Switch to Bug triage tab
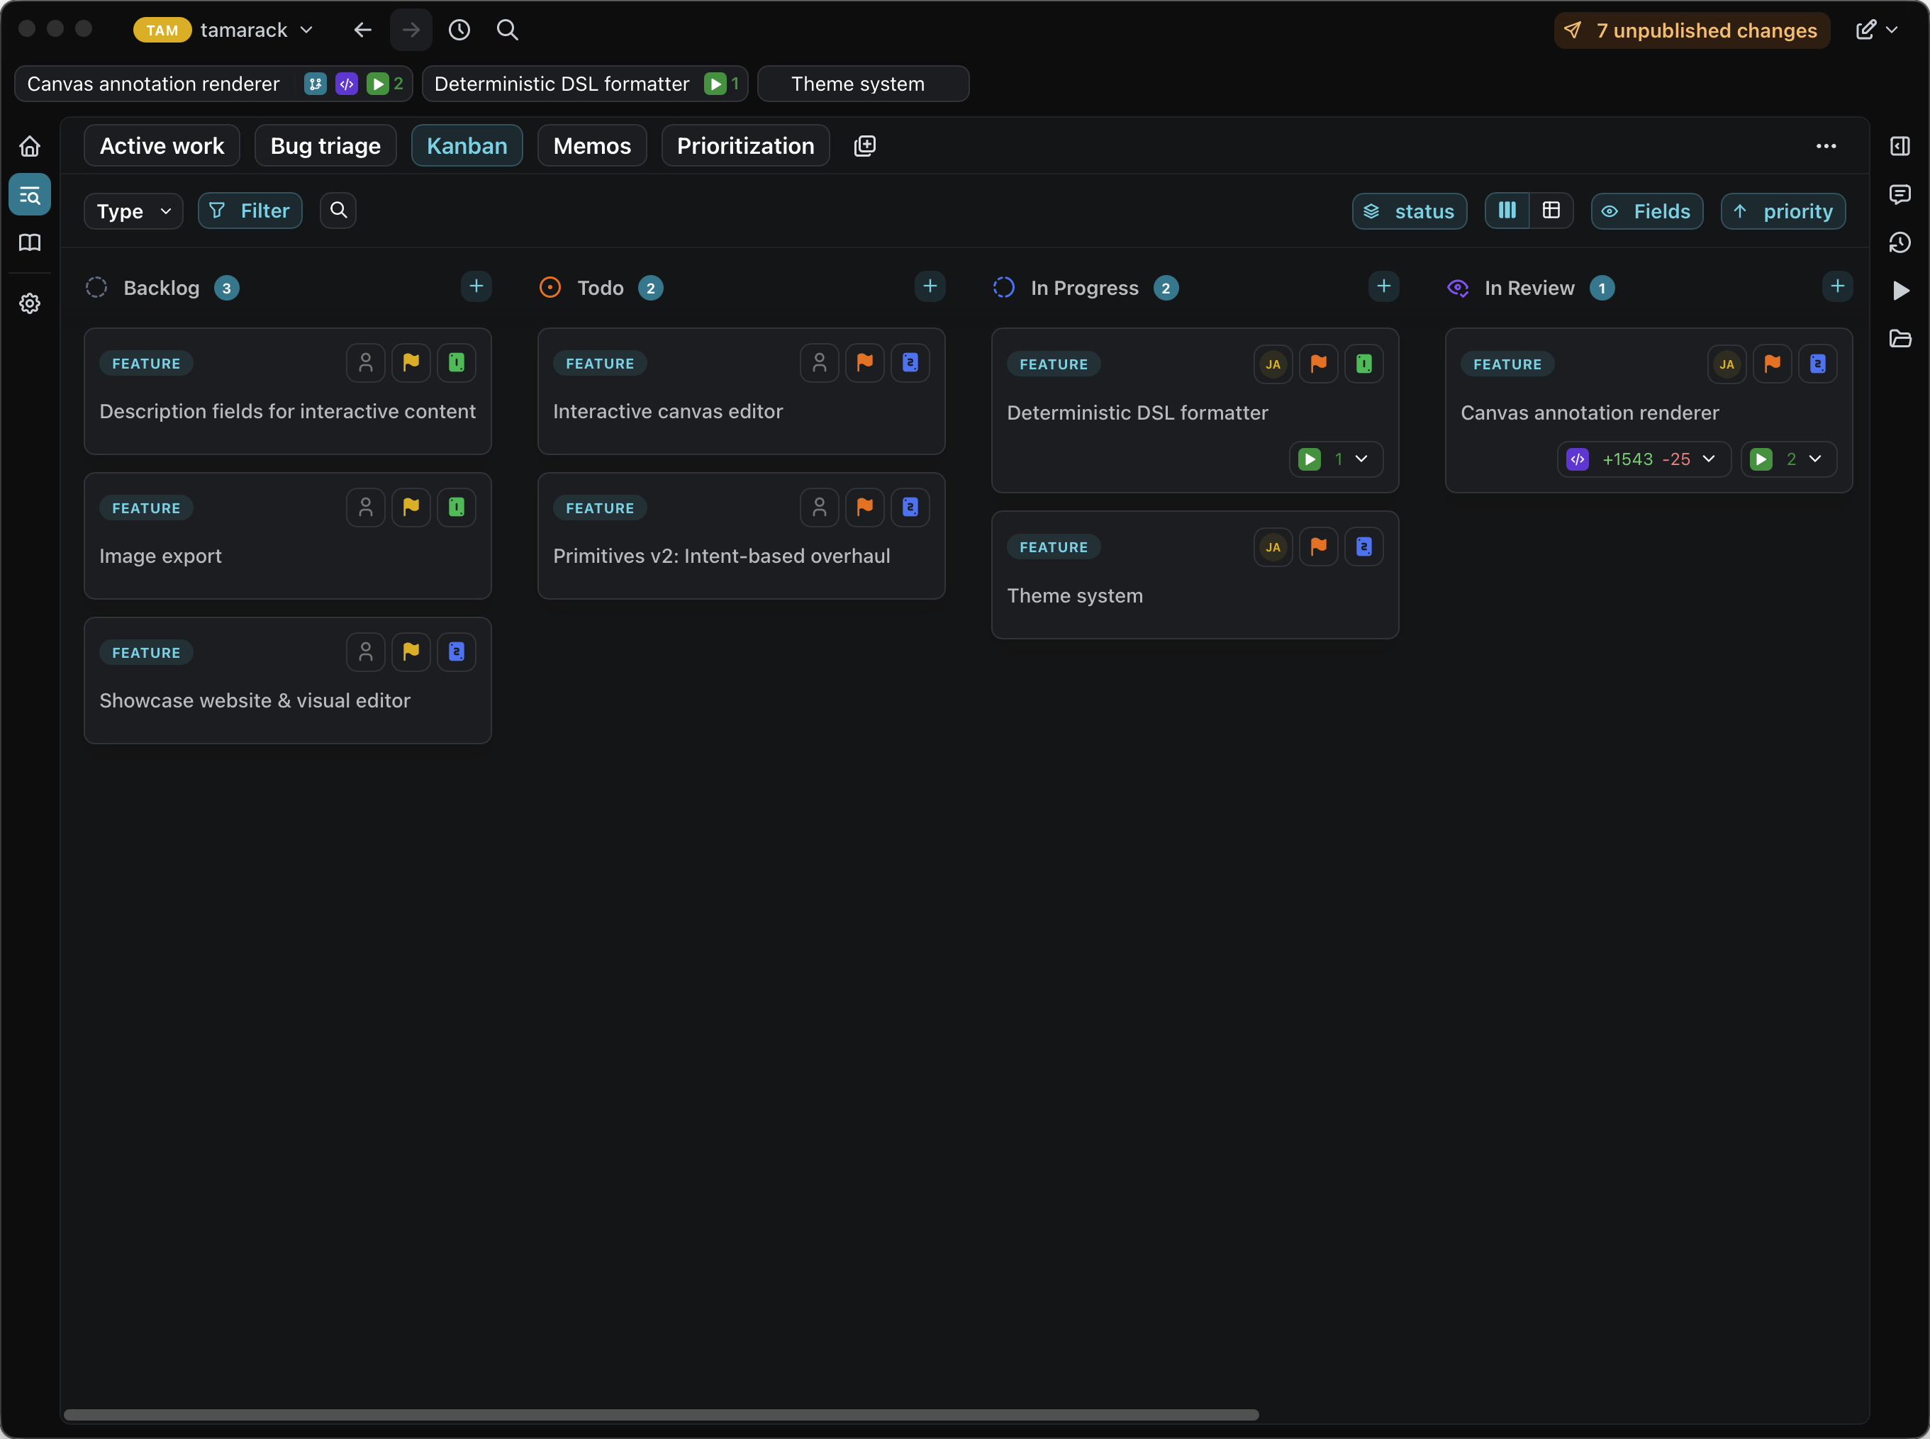The width and height of the screenshot is (1930, 1439). pyautogui.click(x=325, y=145)
